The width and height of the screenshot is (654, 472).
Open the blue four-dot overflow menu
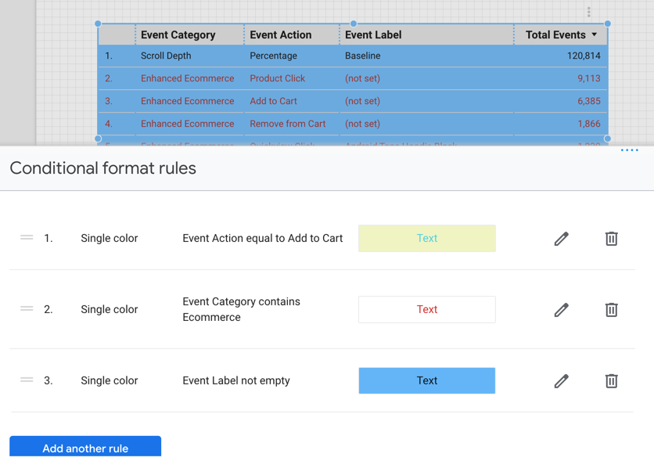pos(629,150)
